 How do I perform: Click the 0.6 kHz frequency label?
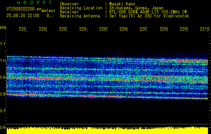pos(3,127)
